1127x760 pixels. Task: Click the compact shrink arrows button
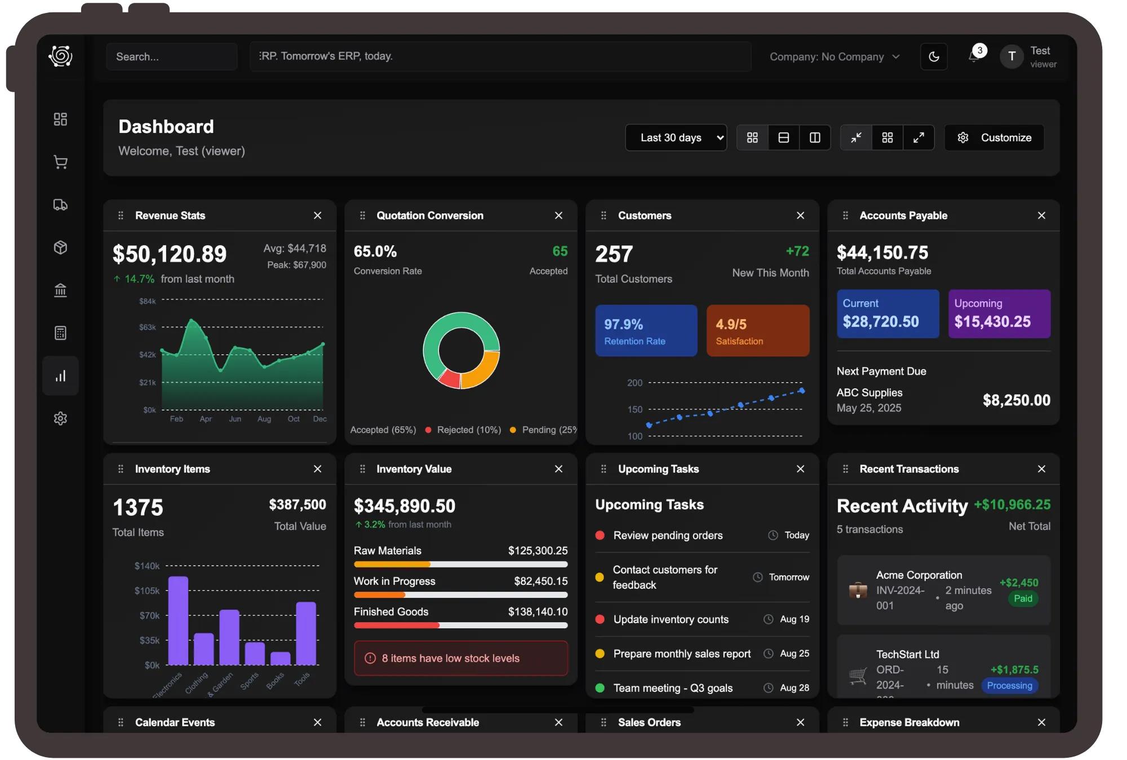pos(856,137)
